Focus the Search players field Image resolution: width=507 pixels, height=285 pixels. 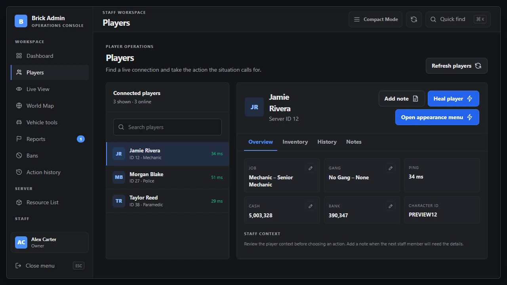pyautogui.click(x=168, y=127)
